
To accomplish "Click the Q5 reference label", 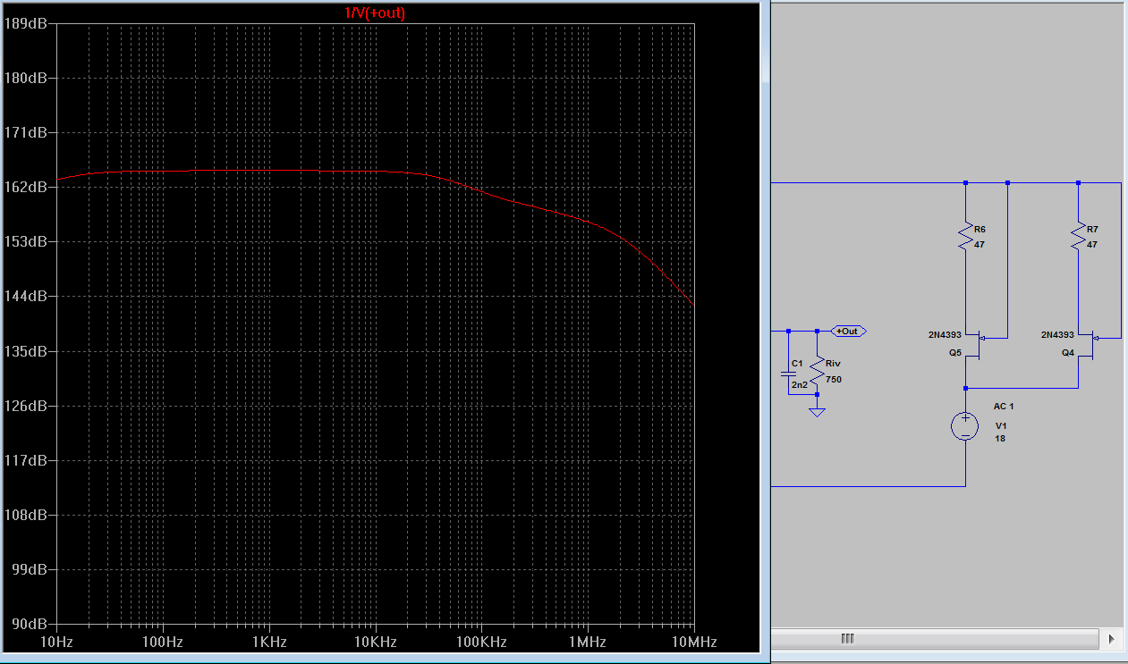I will coord(955,353).
